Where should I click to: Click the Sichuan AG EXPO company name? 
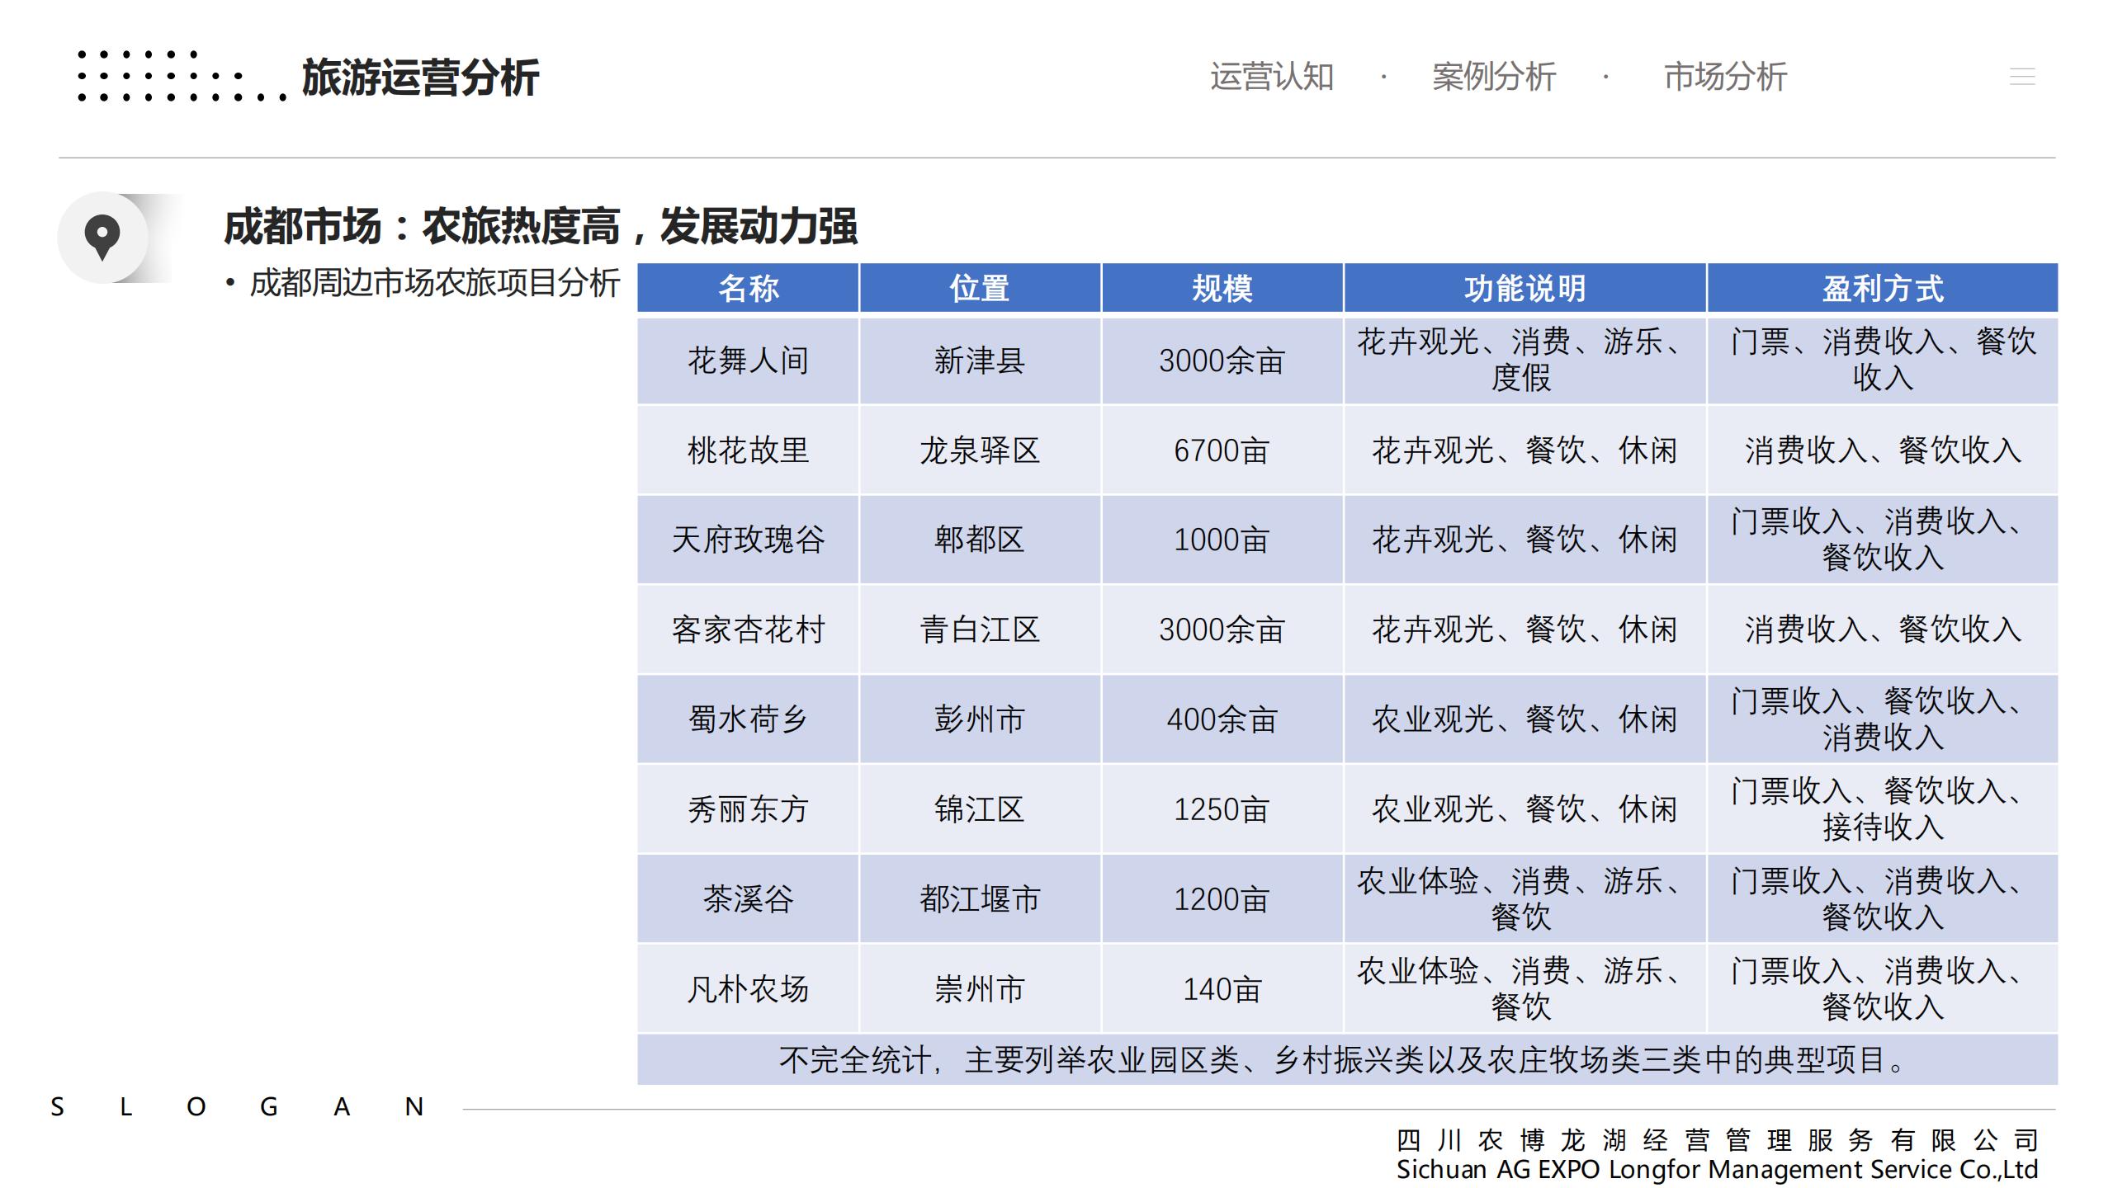(x=1717, y=1169)
